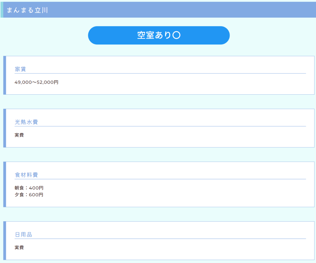Select the 夕食：600円 line
This screenshot has width=316, height=263.
tap(29, 195)
